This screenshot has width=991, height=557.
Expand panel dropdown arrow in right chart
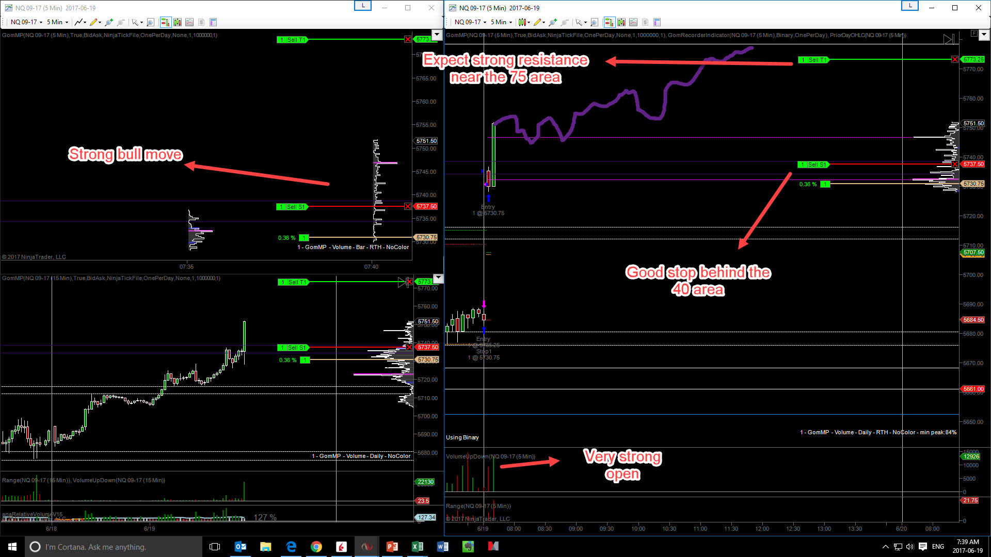984,35
